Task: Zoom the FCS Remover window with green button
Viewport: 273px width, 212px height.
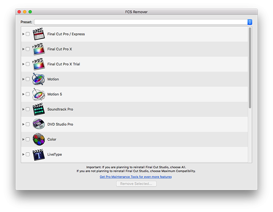Action: [30, 12]
